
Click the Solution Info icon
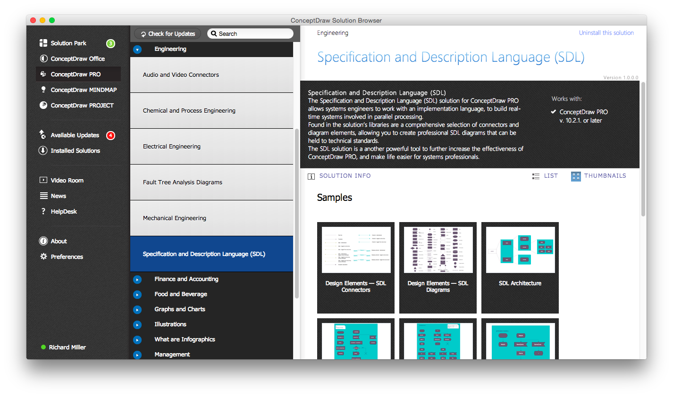(311, 176)
